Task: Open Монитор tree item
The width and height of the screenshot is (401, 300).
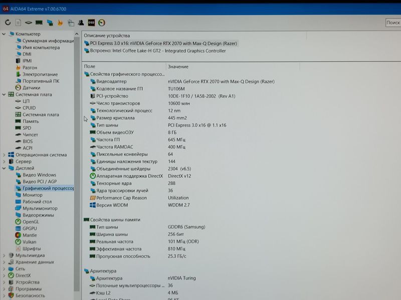Action: (29, 195)
